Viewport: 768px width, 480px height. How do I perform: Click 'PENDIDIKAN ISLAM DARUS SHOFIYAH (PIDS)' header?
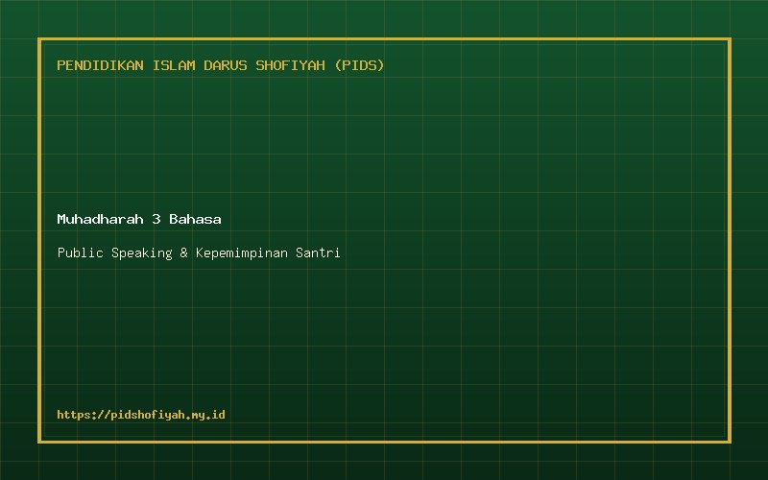pos(221,65)
